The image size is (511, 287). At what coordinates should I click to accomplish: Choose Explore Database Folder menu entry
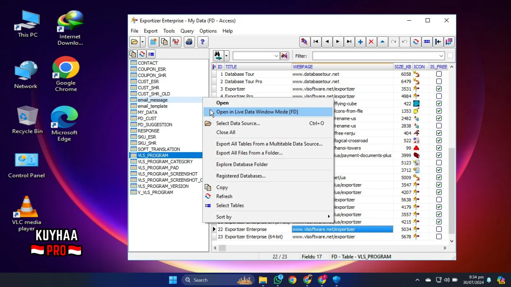pyautogui.click(x=268, y=164)
